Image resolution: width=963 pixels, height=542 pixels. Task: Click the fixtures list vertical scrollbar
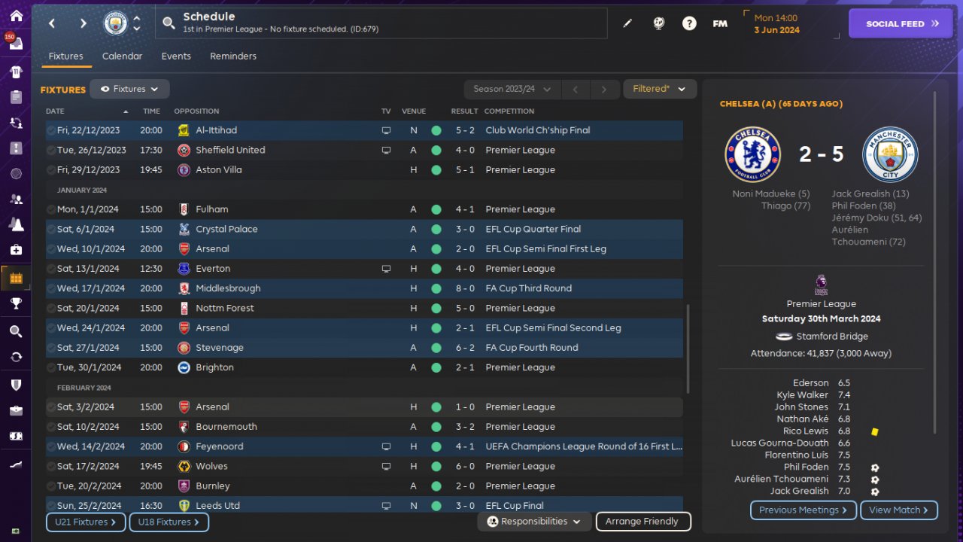point(688,347)
